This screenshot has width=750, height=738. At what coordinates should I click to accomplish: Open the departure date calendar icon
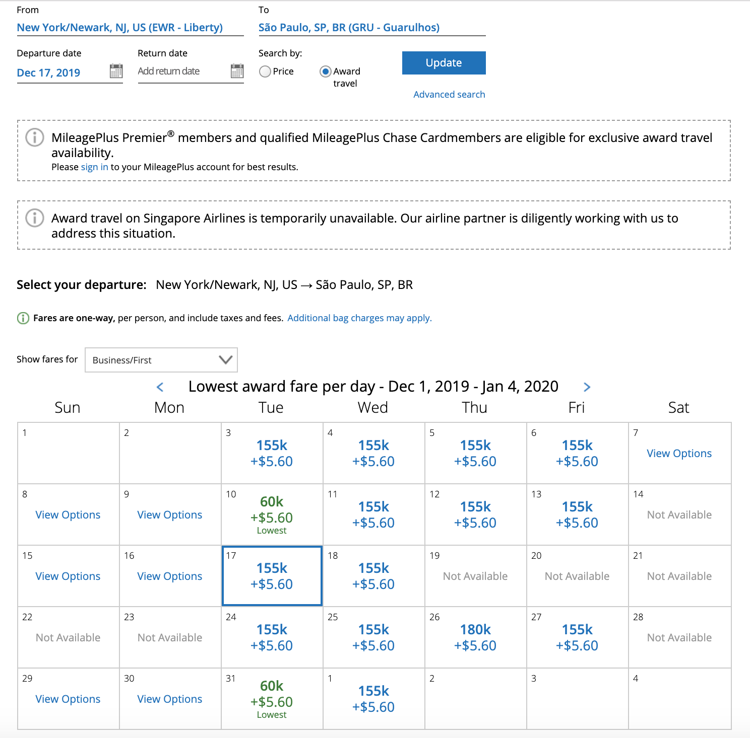pos(116,71)
